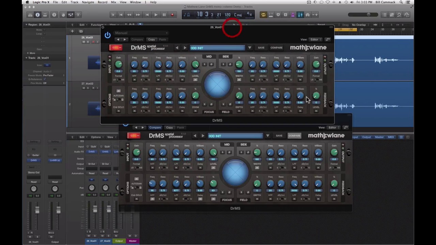Open preset list dropdown arrow in lower DrMS
This screenshot has width=436, height=245.
(268, 136)
